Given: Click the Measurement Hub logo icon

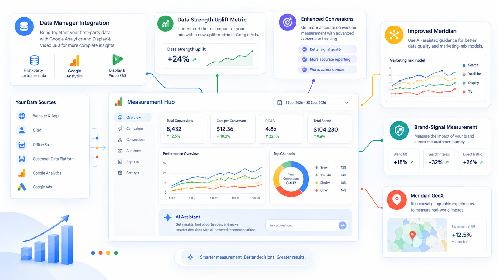Looking at the screenshot, I should (x=119, y=102).
